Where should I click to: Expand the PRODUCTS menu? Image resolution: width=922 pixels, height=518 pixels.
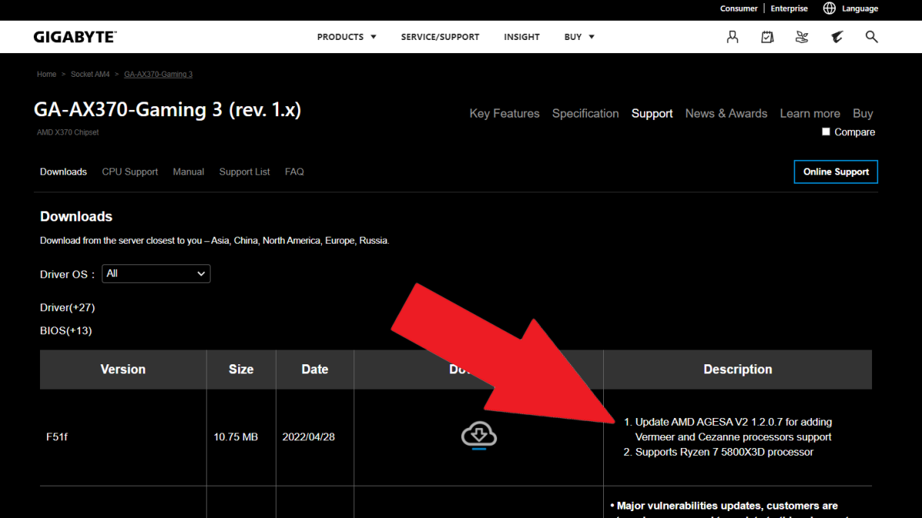coord(347,37)
